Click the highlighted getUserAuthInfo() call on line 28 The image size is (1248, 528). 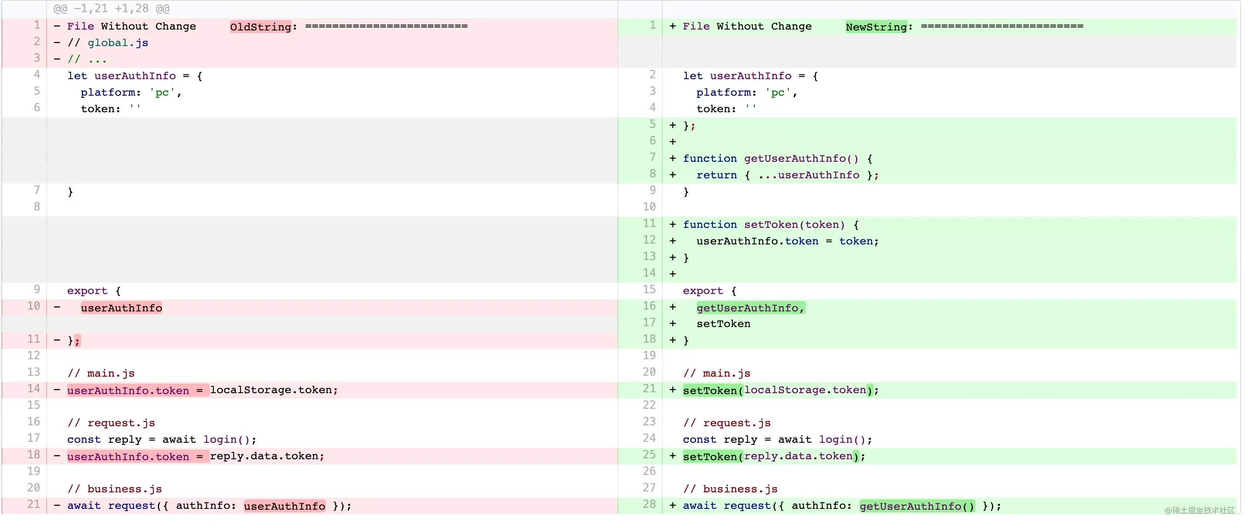pos(917,507)
